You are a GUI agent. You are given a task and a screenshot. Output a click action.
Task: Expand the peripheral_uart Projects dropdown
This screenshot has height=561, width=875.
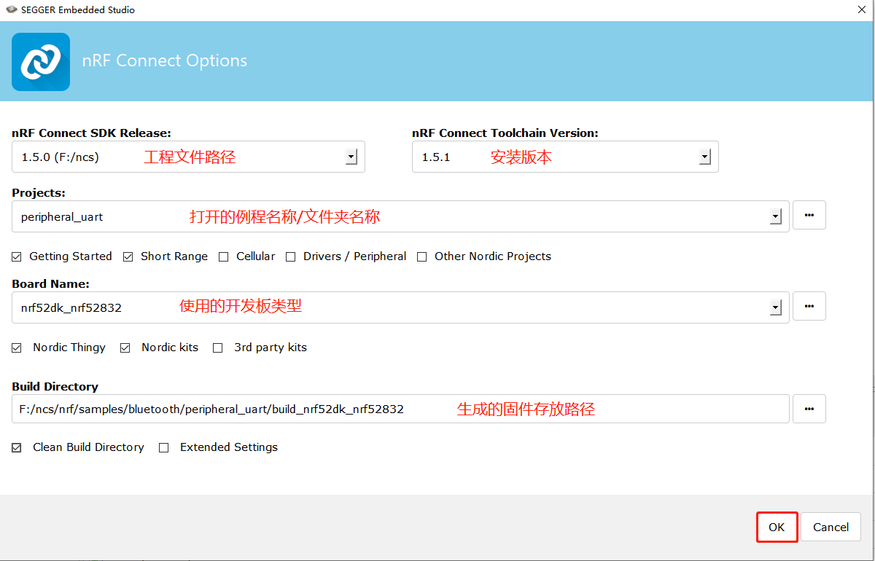point(775,216)
